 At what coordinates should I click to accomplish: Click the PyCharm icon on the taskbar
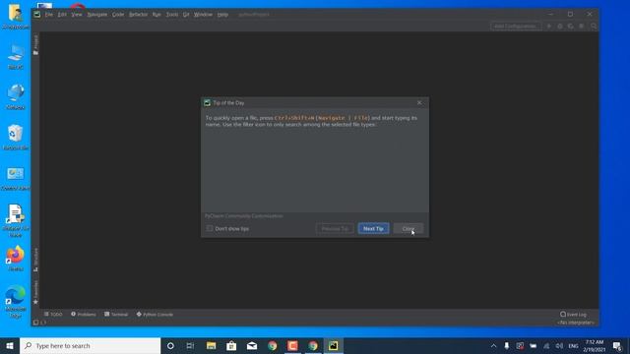333,345
